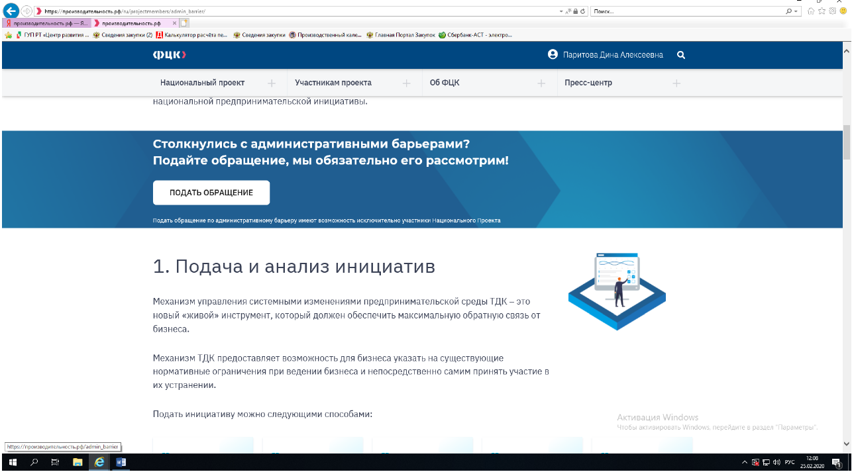Click the browser back arrow button

11,11
